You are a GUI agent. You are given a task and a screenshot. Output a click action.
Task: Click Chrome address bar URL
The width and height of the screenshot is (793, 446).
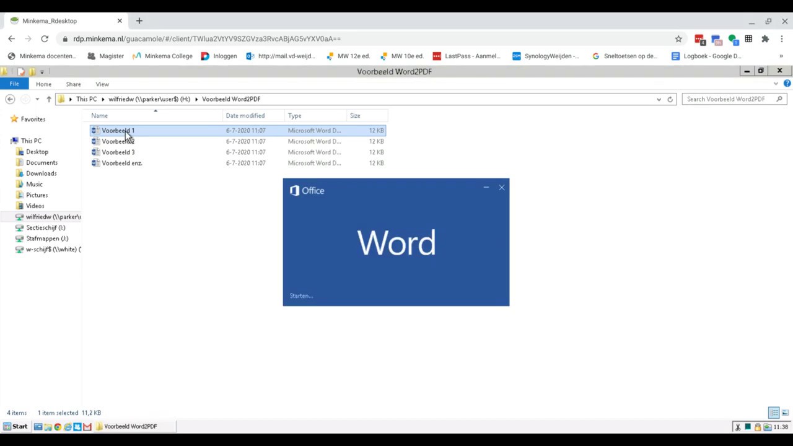coord(207,38)
